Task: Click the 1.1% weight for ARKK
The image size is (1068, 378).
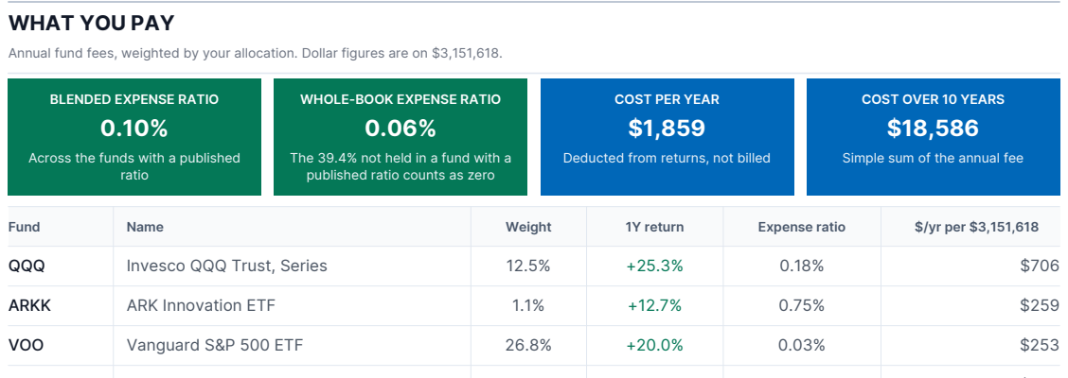Action: point(528,306)
